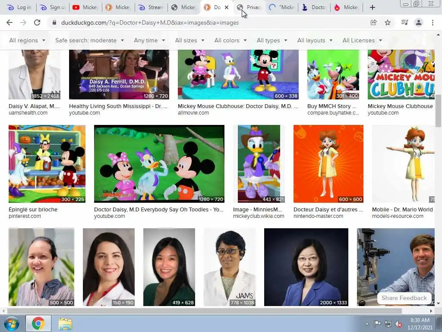Reload the page with refresh icon

[x=37, y=22]
